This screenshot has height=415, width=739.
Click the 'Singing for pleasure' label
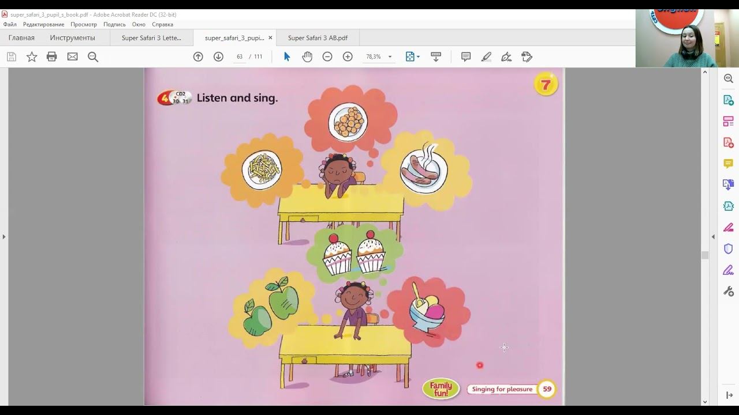click(502, 389)
